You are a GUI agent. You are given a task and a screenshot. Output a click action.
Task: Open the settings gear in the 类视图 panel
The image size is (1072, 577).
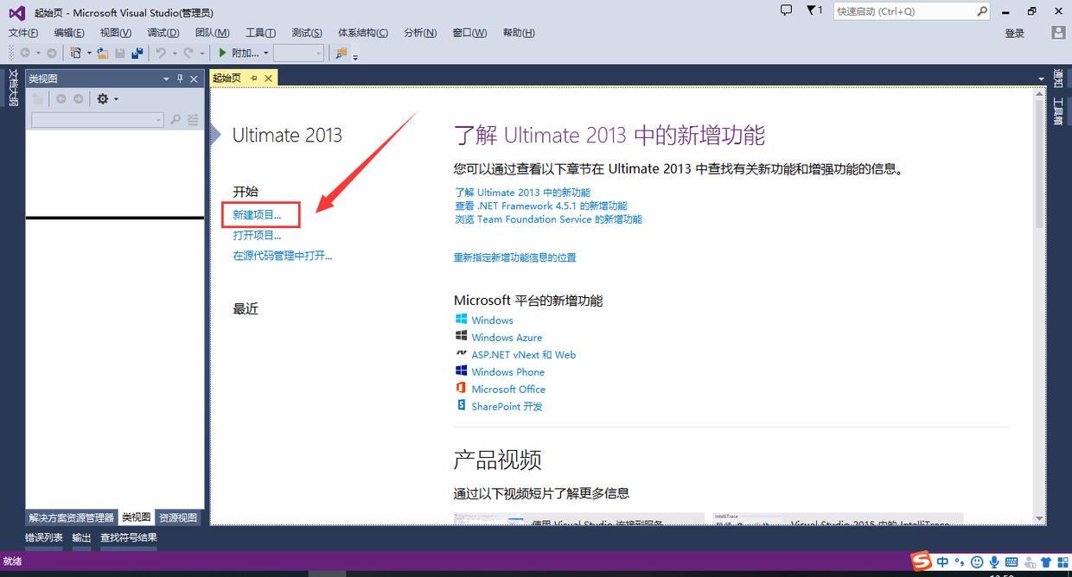pyautogui.click(x=102, y=98)
